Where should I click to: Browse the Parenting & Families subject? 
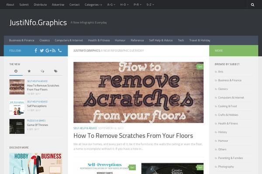(x=231, y=158)
